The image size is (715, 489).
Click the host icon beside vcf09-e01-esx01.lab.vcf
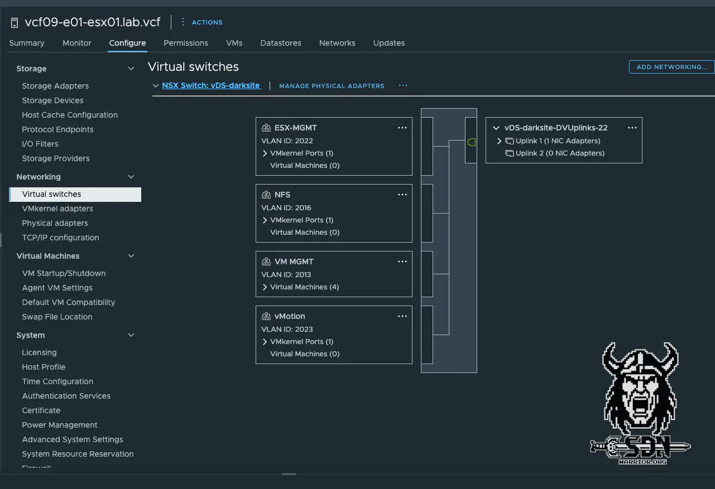(x=15, y=23)
